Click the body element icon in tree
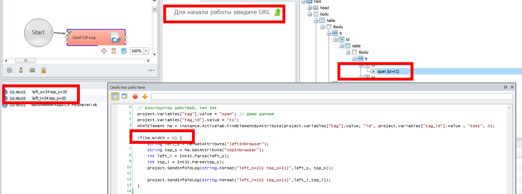The width and height of the screenshot is (522, 194). tap(315, 14)
